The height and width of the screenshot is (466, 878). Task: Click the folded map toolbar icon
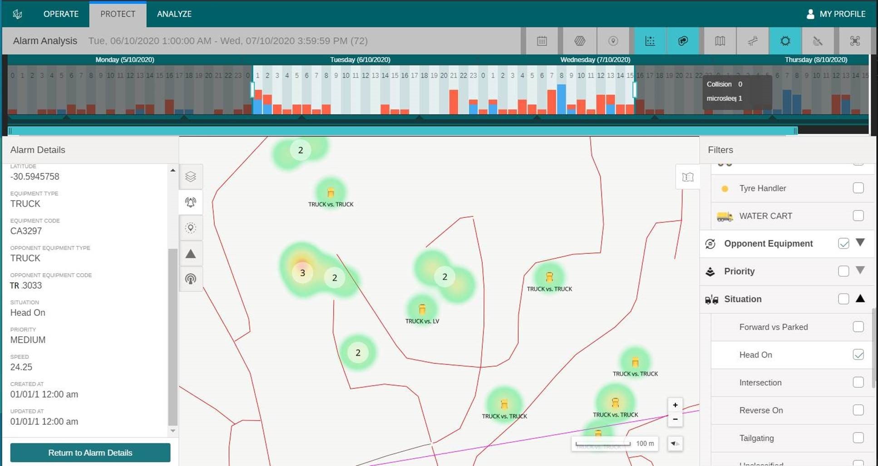tap(720, 41)
